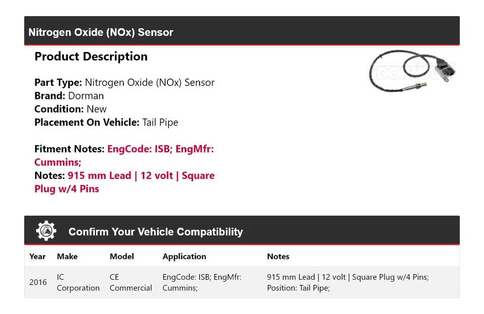Click the red Fitment Notes engine code text
484x314 pixels.
(x=160, y=149)
